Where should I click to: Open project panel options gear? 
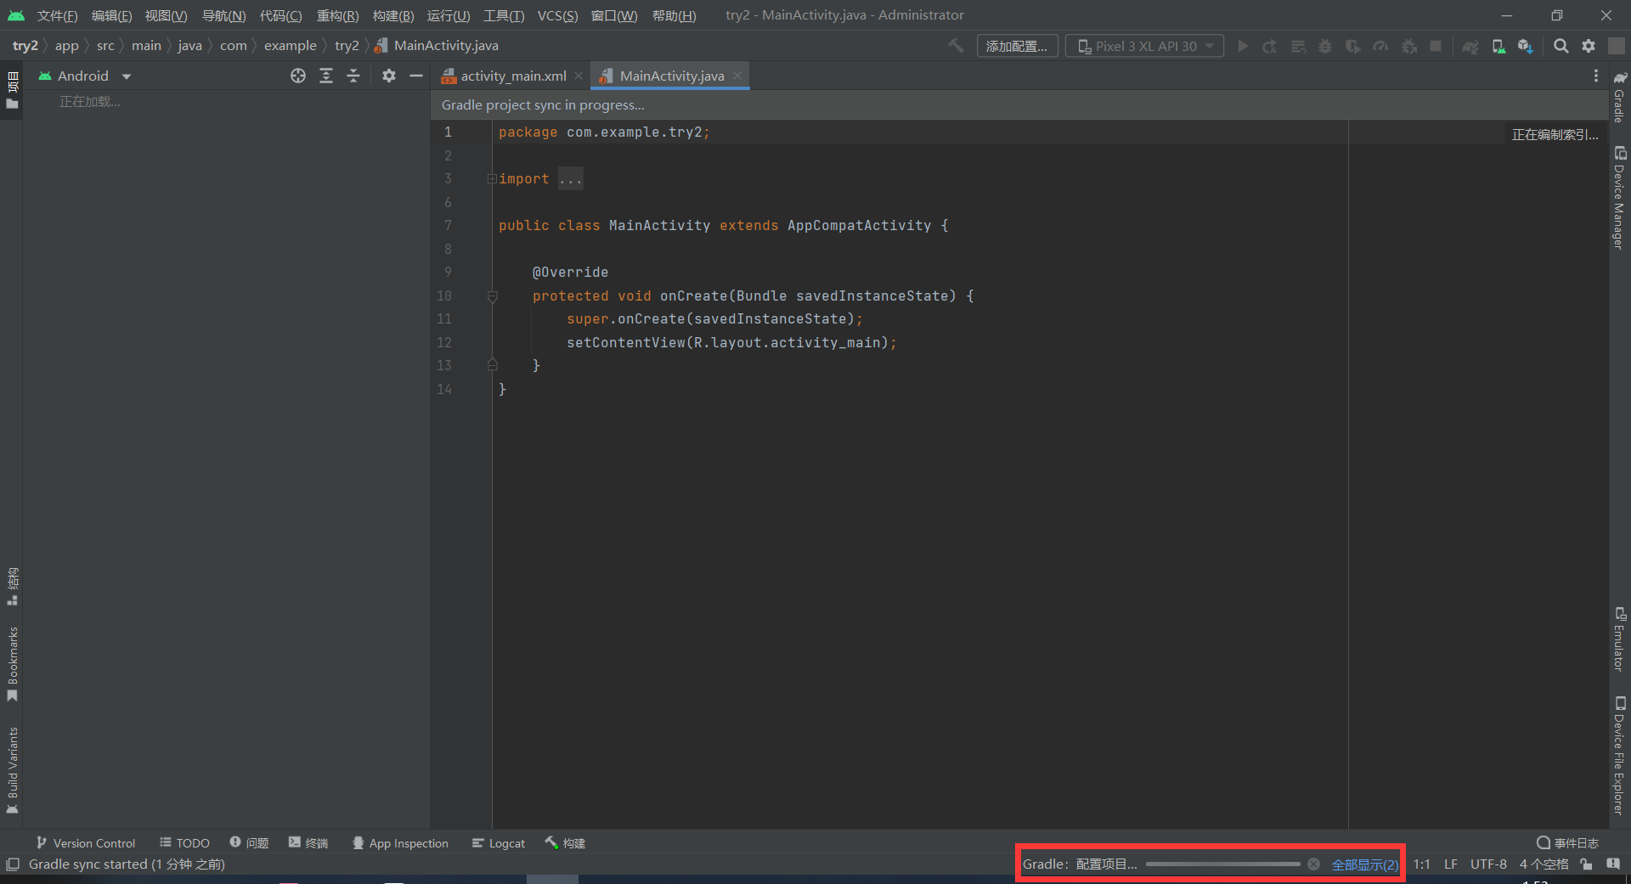tap(389, 76)
